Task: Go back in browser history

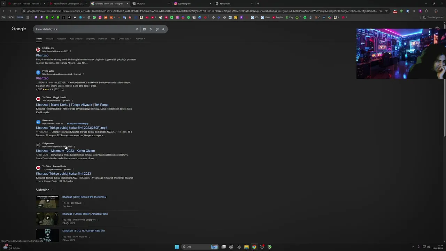Action: (x=4, y=11)
